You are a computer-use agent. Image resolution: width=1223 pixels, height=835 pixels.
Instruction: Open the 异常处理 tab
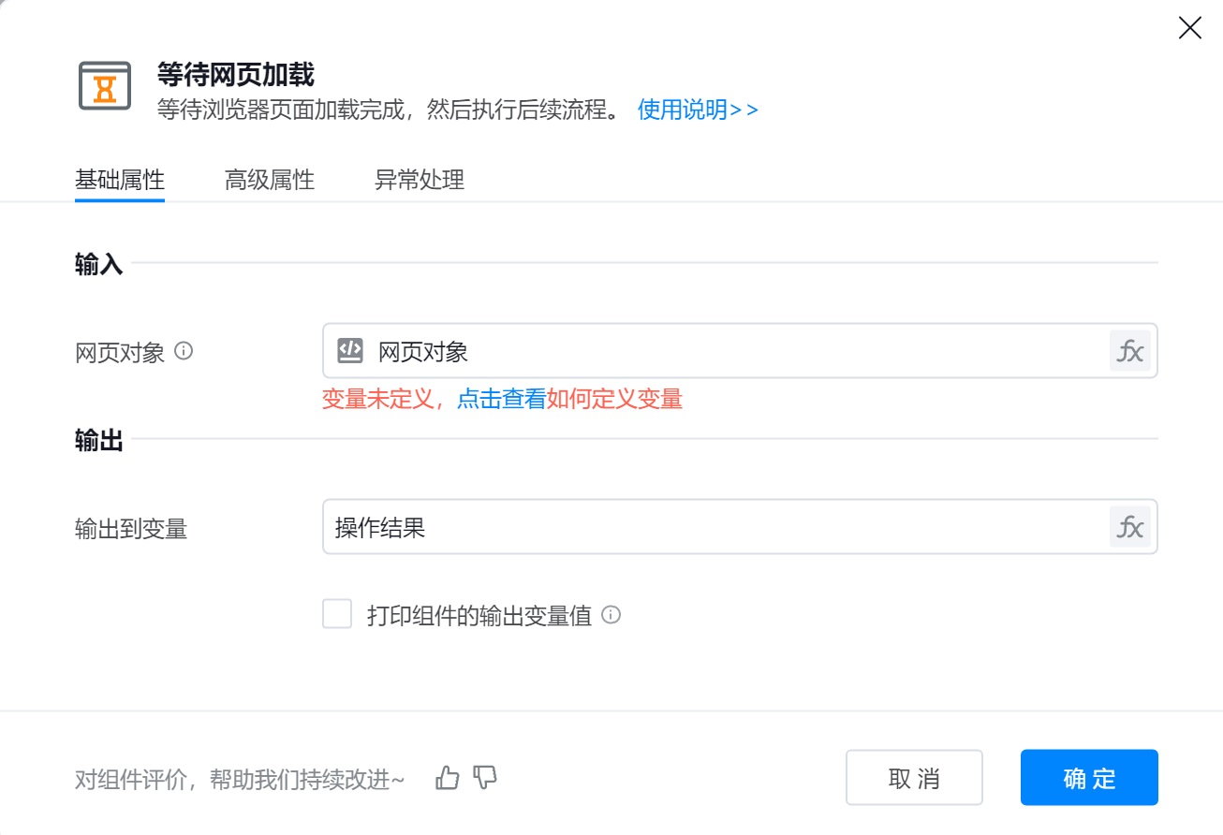point(420,180)
